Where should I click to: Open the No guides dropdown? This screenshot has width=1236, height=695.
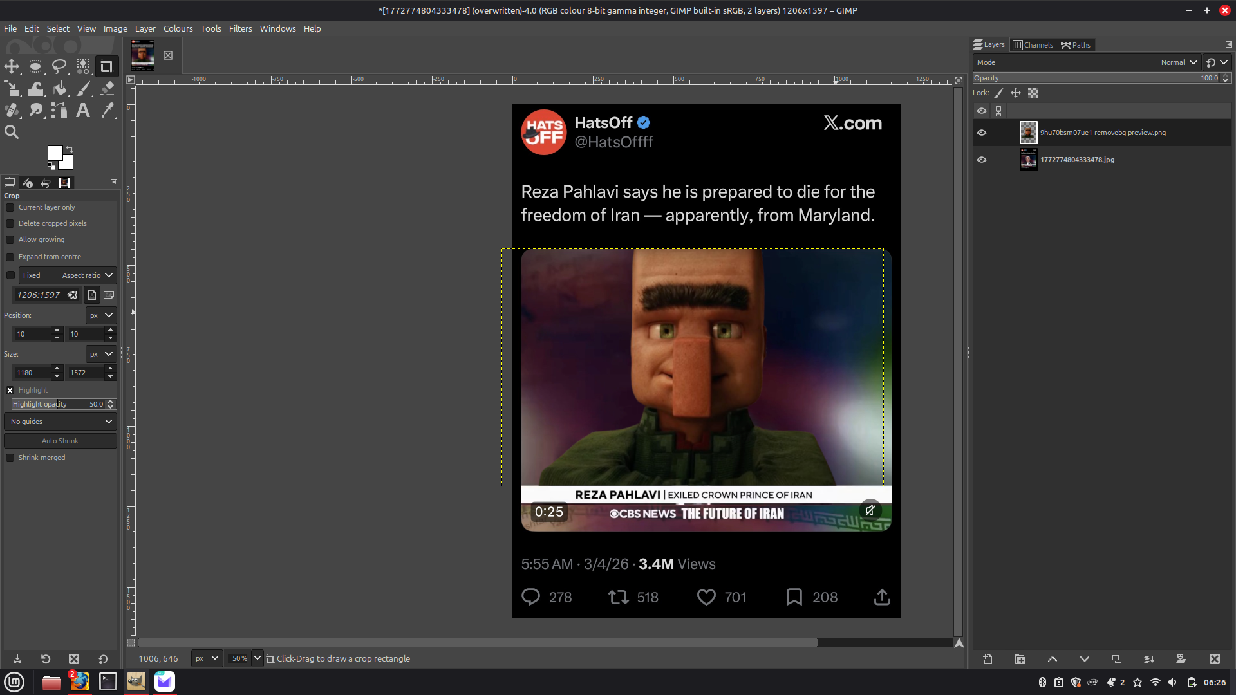click(x=61, y=422)
